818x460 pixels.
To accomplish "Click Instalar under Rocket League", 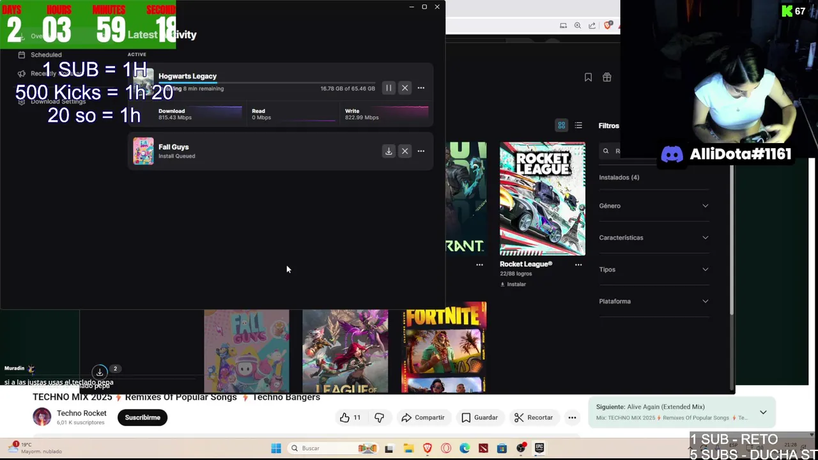I will (x=513, y=284).
